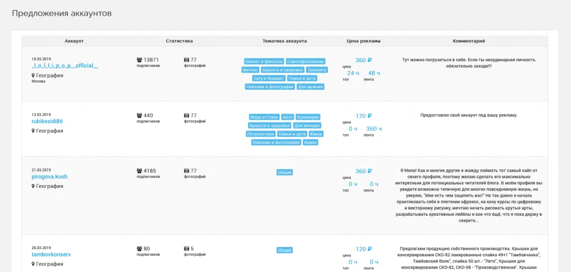Click the Общий tag in tambovkonserv row
This screenshot has height=272, width=571.
(x=284, y=250)
